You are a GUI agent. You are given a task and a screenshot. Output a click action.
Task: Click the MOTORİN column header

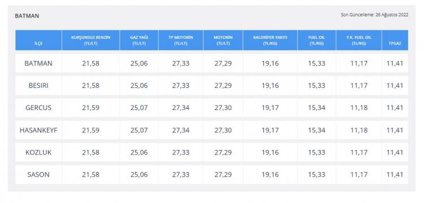pyautogui.click(x=223, y=40)
